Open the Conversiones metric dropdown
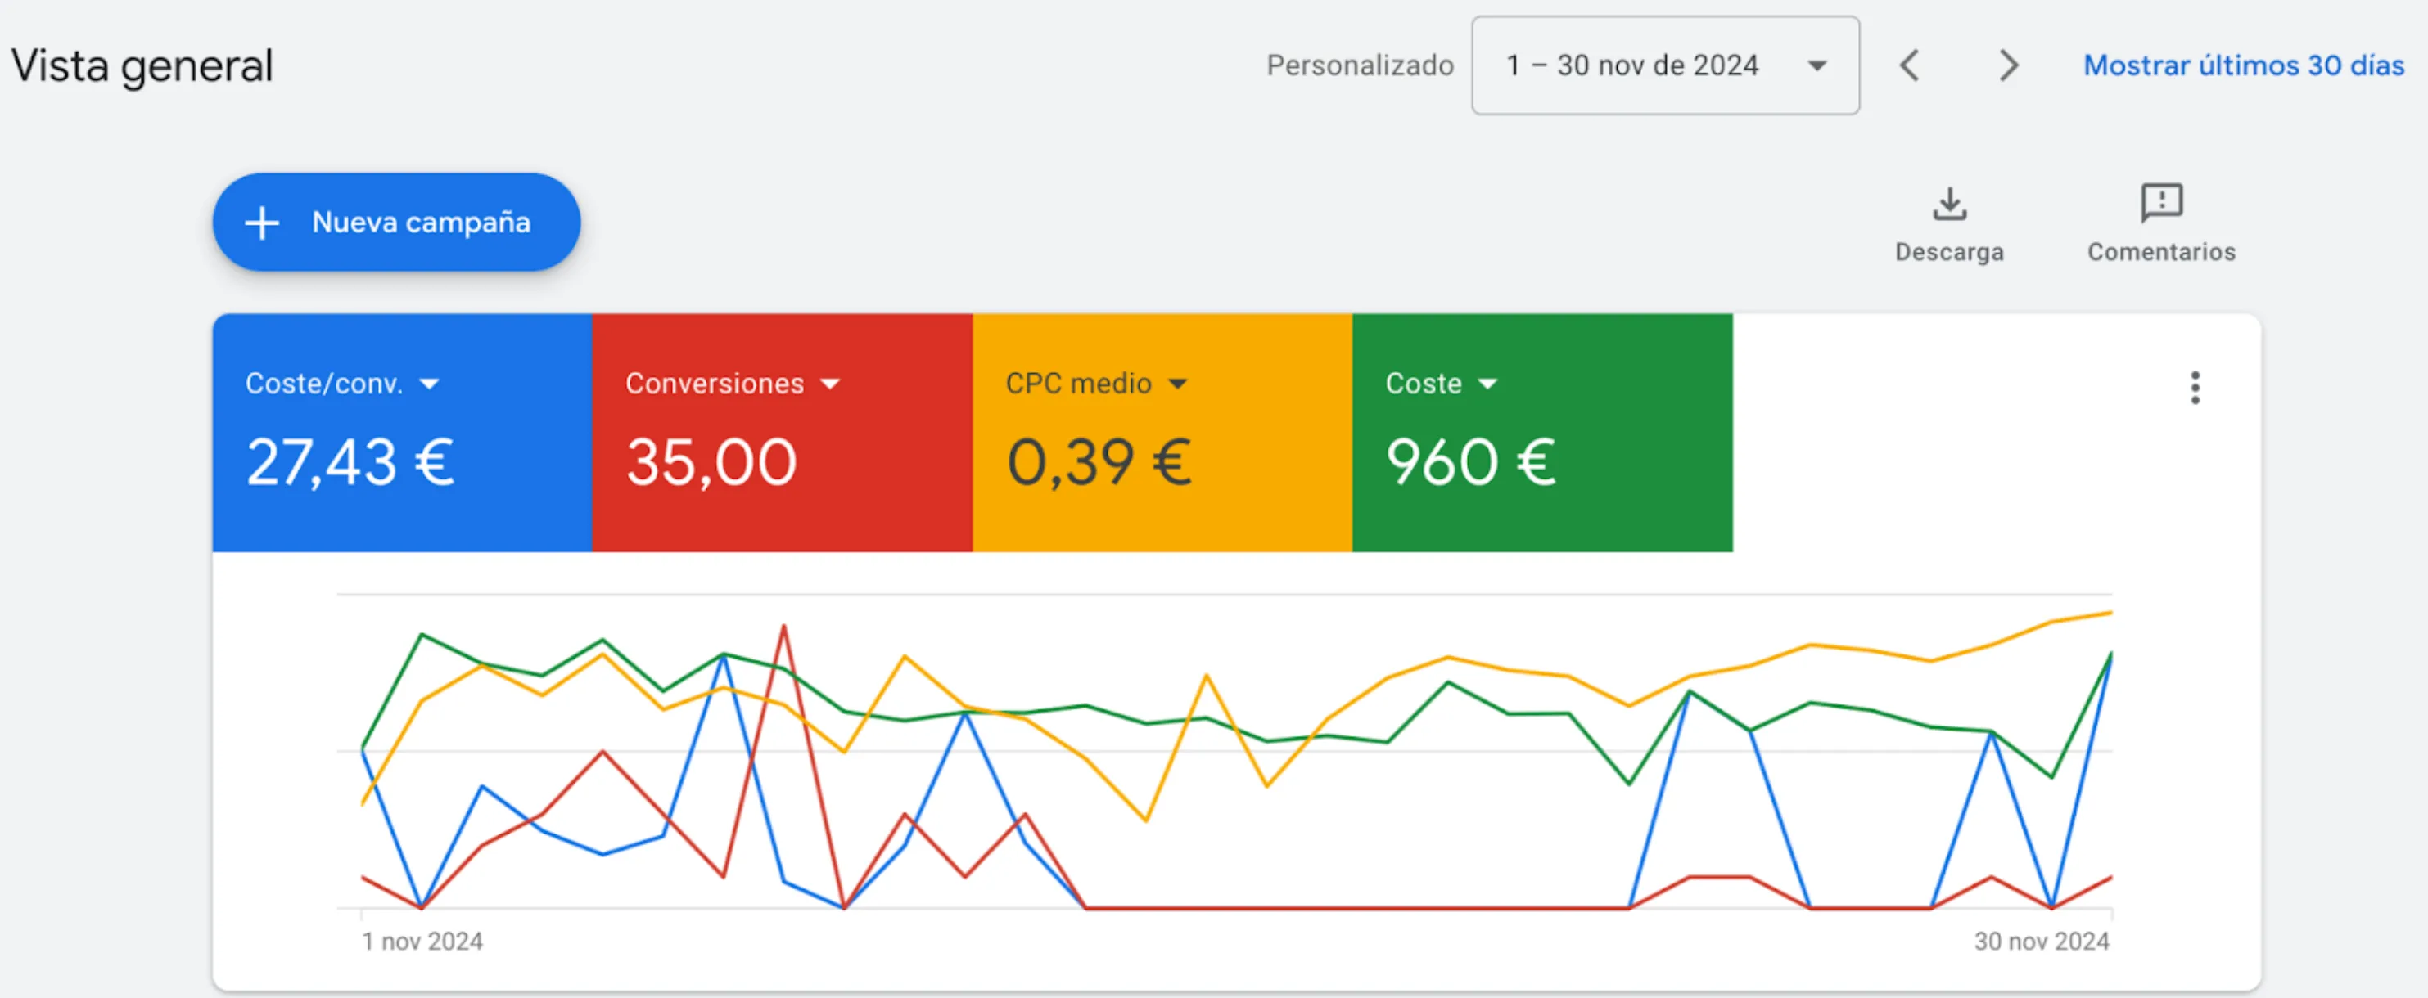Image resolution: width=2428 pixels, height=998 pixels. (x=829, y=384)
